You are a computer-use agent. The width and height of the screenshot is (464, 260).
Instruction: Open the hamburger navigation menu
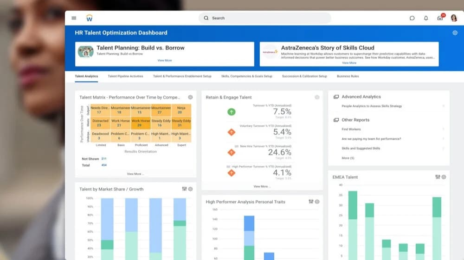pyautogui.click(x=74, y=18)
